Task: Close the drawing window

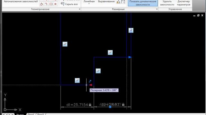Action: [202, 15]
